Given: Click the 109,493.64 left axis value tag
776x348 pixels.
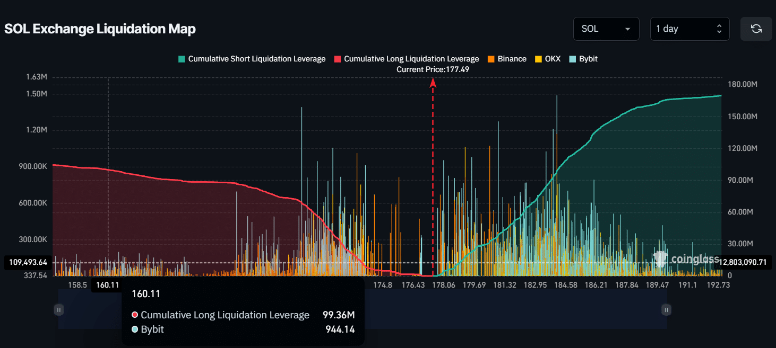Looking at the screenshot, I should point(28,262).
